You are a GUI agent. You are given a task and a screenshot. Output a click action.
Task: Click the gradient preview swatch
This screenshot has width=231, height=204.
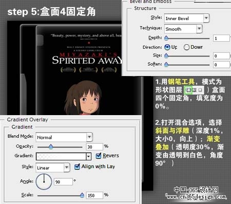click(x=61, y=156)
